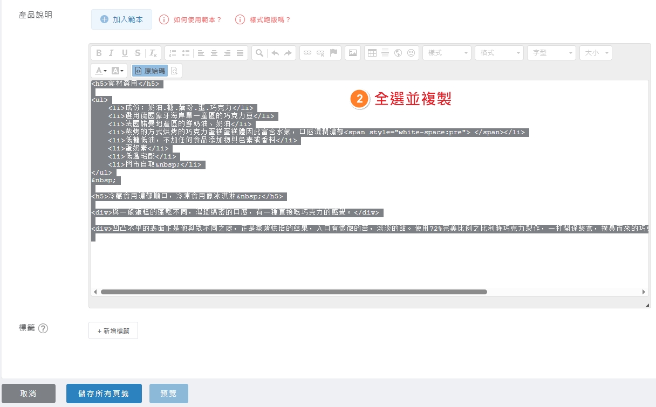The width and height of the screenshot is (656, 407).
Task: Click the find magnifier icon
Action: point(259,53)
